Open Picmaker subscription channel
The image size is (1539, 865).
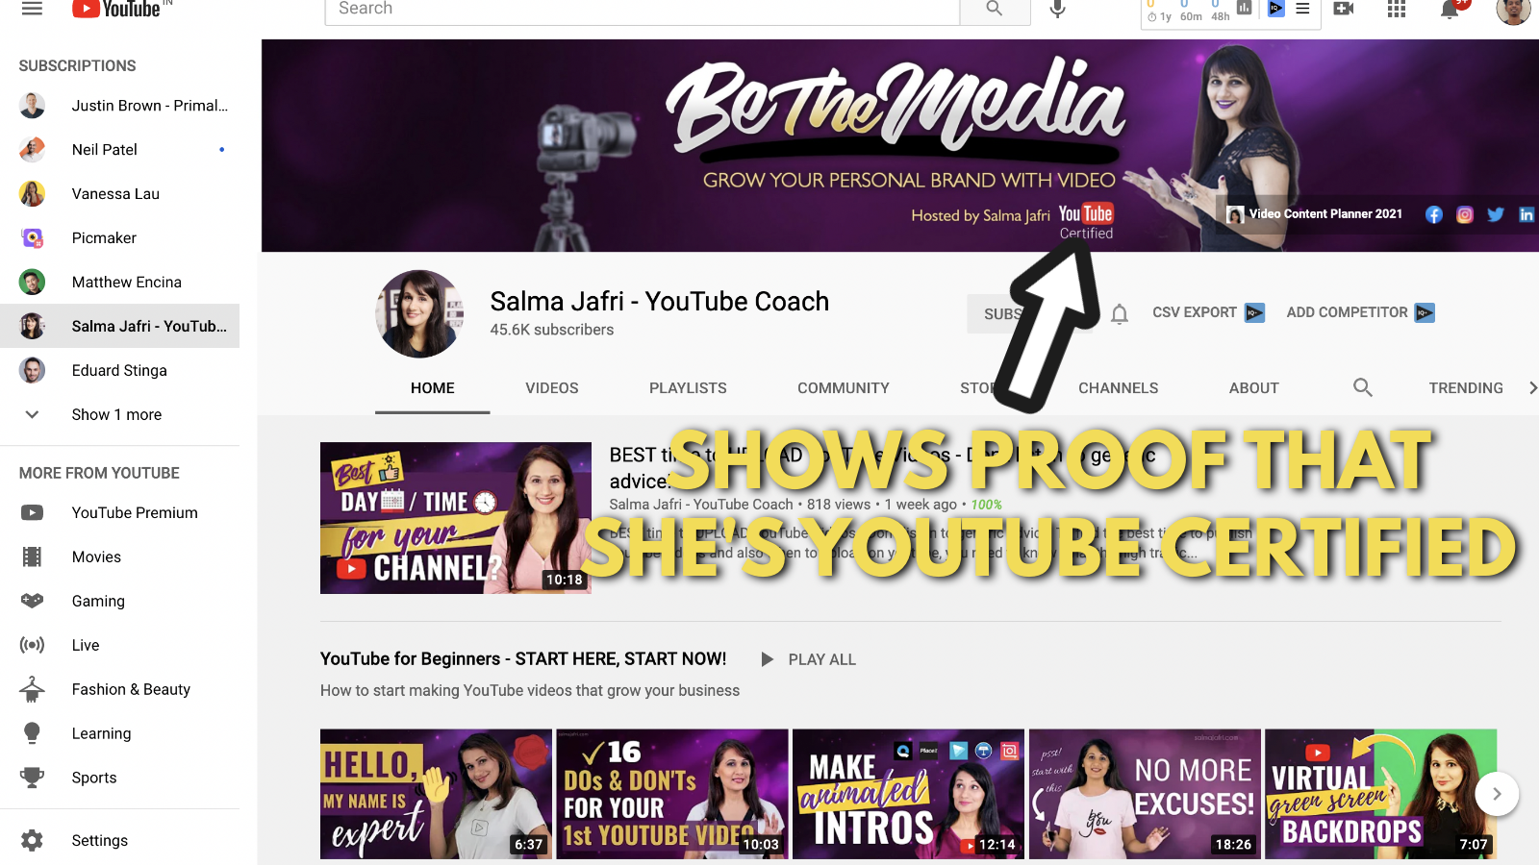(x=119, y=238)
